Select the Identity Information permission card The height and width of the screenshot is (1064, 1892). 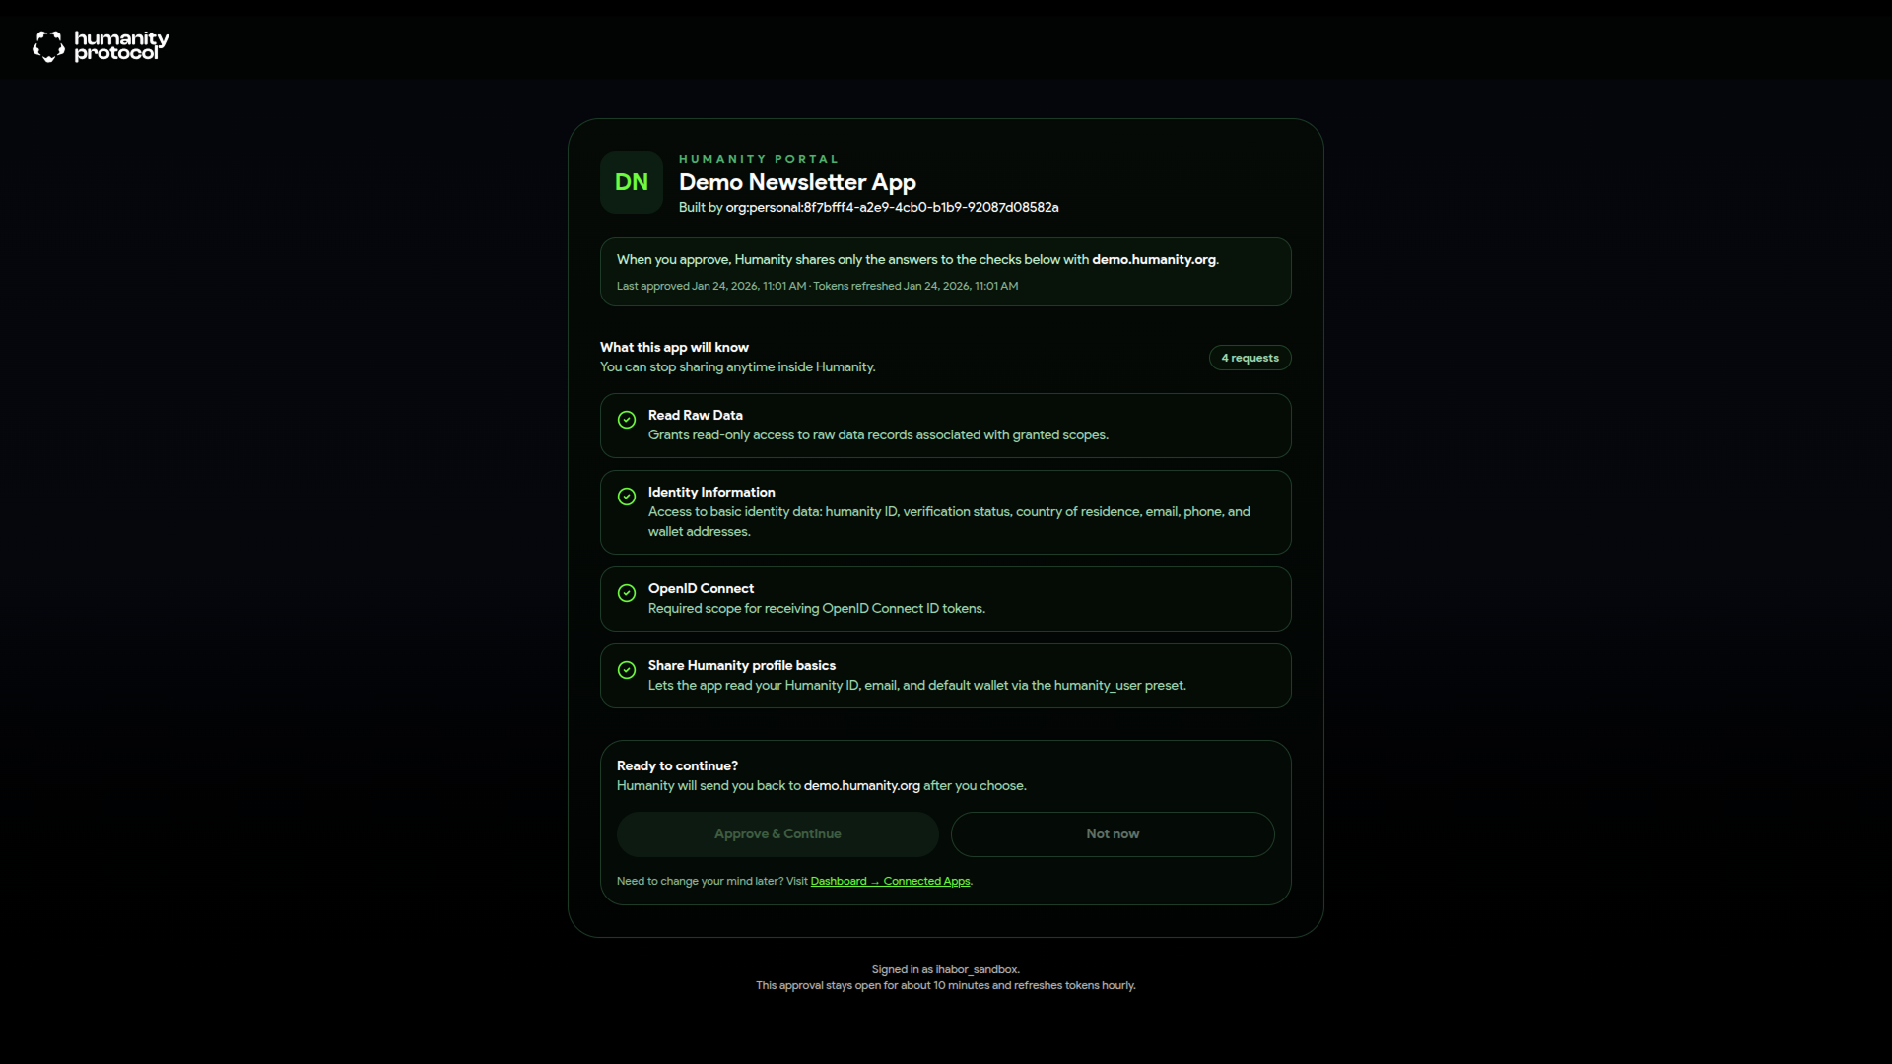(x=945, y=512)
